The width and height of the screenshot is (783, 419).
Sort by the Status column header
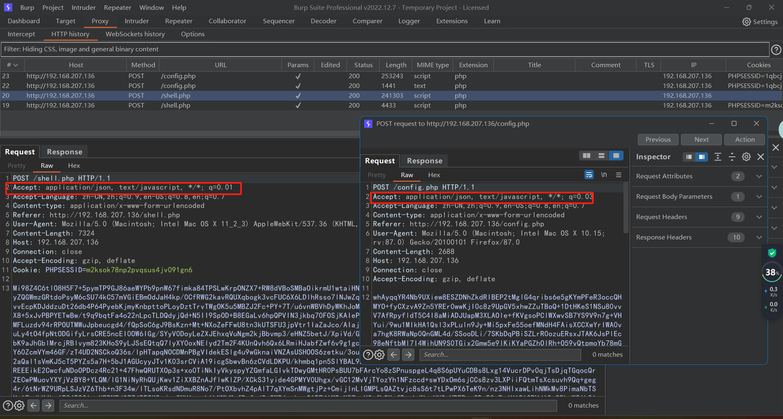coord(363,65)
